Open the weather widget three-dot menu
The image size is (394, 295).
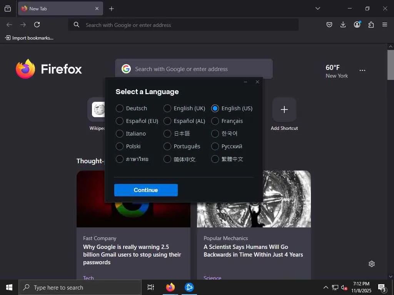click(362, 71)
